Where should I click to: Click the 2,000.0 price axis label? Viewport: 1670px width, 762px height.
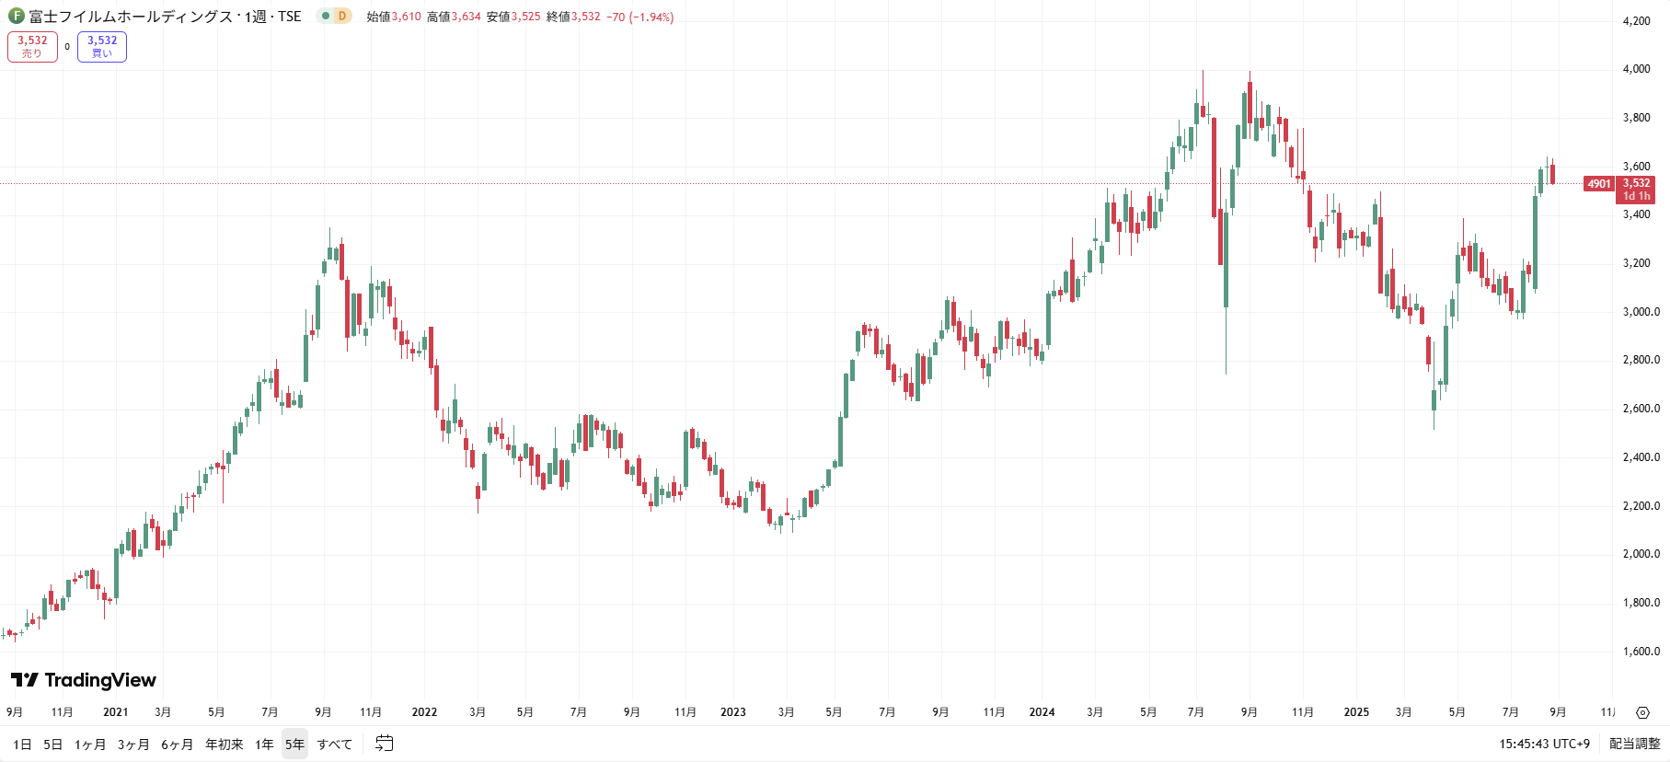(1641, 554)
